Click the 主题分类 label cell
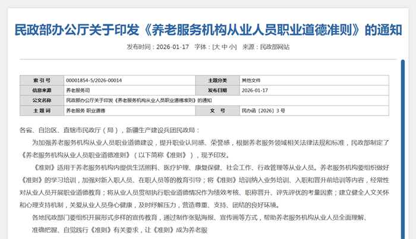This screenshot has height=239, width=416. [218, 80]
